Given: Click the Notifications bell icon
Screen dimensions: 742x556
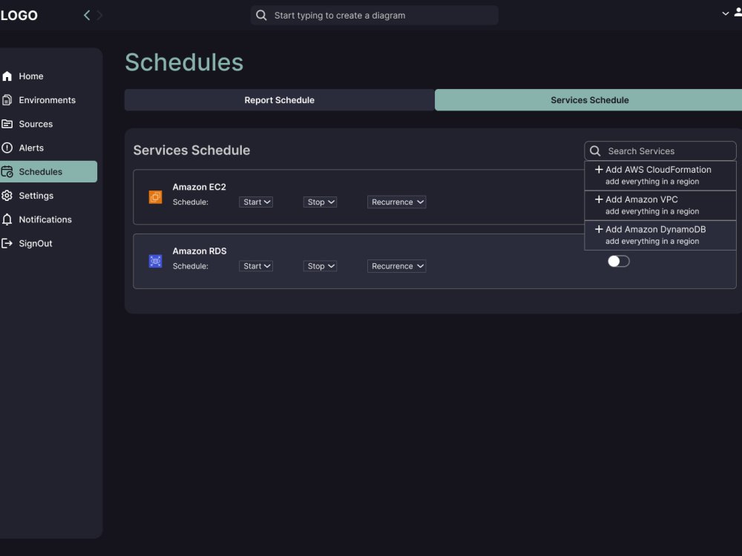Looking at the screenshot, I should pyautogui.click(x=7, y=219).
